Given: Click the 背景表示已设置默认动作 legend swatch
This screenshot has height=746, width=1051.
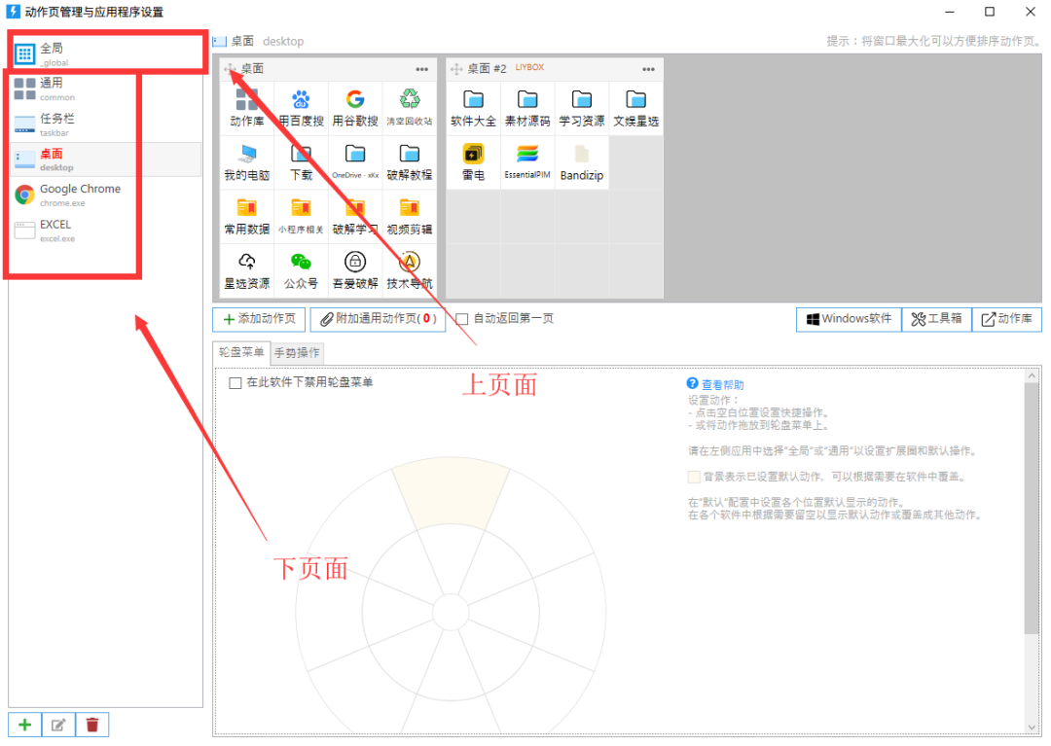Looking at the screenshot, I should click(694, 477).
